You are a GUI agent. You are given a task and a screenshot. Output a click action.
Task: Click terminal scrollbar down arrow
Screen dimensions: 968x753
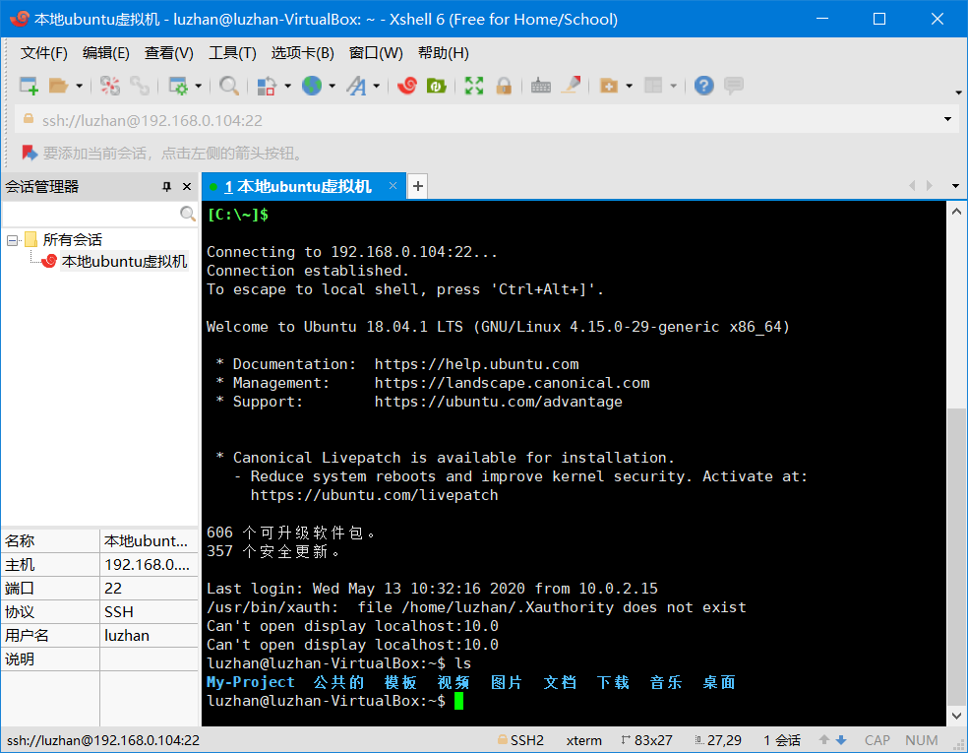[x=956, y=717]
